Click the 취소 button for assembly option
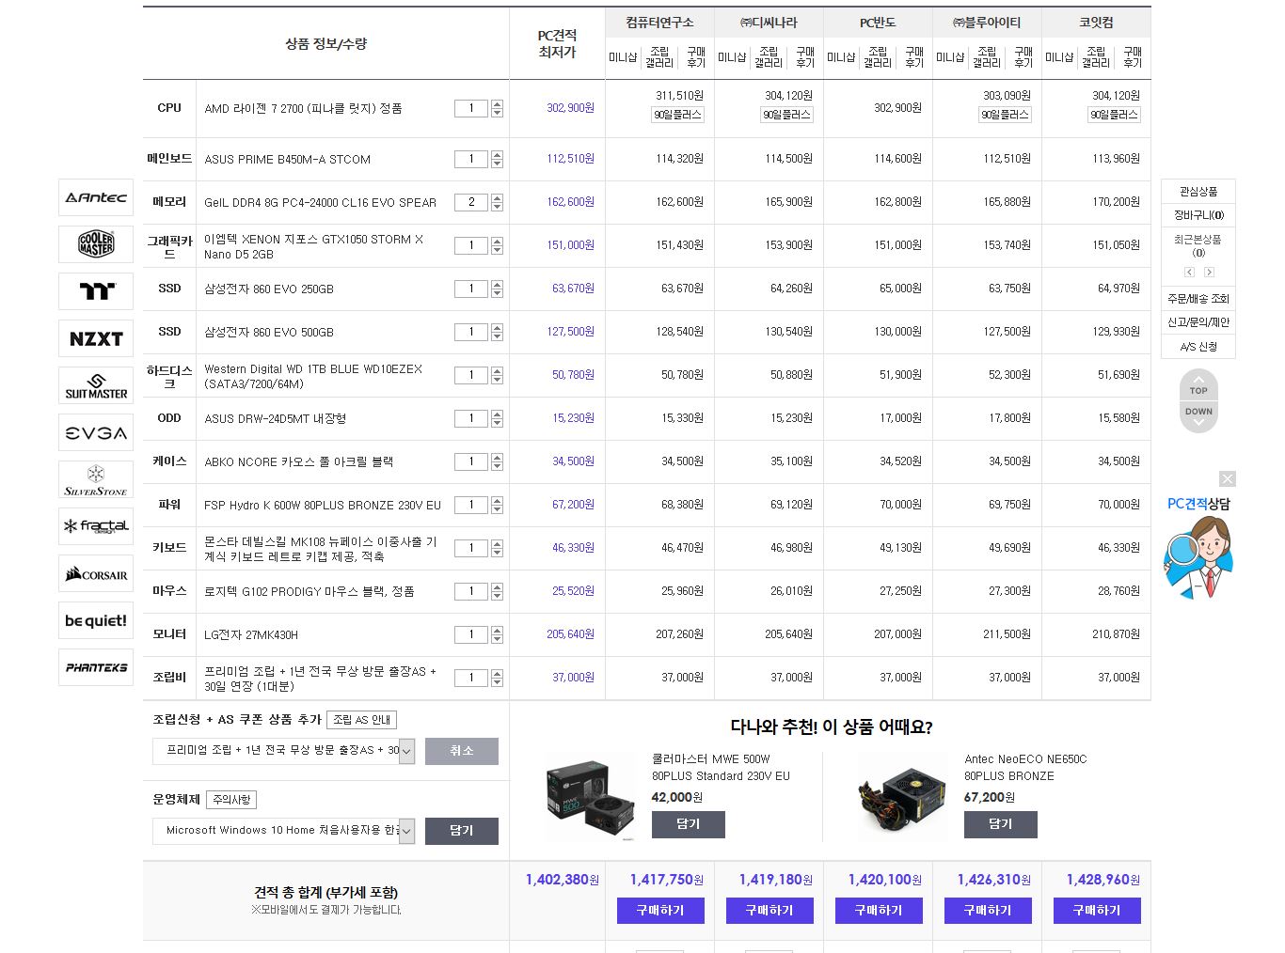The height and width of the screenshot is (953, 1285). [461, 751]
